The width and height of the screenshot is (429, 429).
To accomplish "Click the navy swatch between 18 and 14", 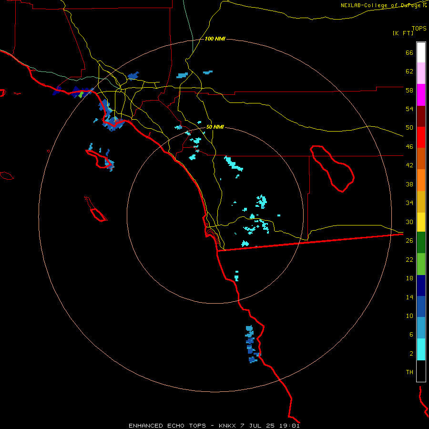I will (x=421, y=286).
